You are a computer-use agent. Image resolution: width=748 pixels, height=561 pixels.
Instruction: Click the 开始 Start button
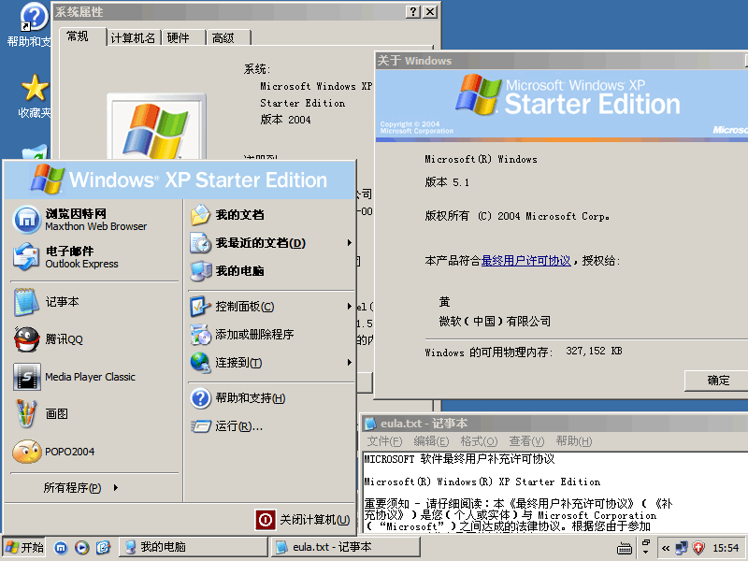coord(25,547)
